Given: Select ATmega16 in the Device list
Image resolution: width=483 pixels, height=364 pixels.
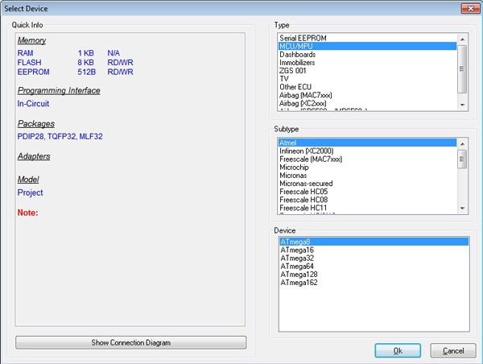Looking at the screenshot, I should click(x=297, y=250).
